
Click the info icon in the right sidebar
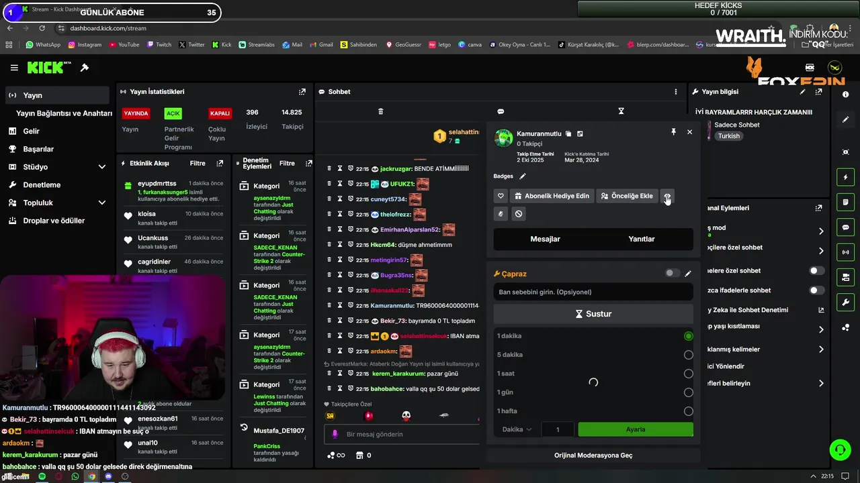point(845,95)
